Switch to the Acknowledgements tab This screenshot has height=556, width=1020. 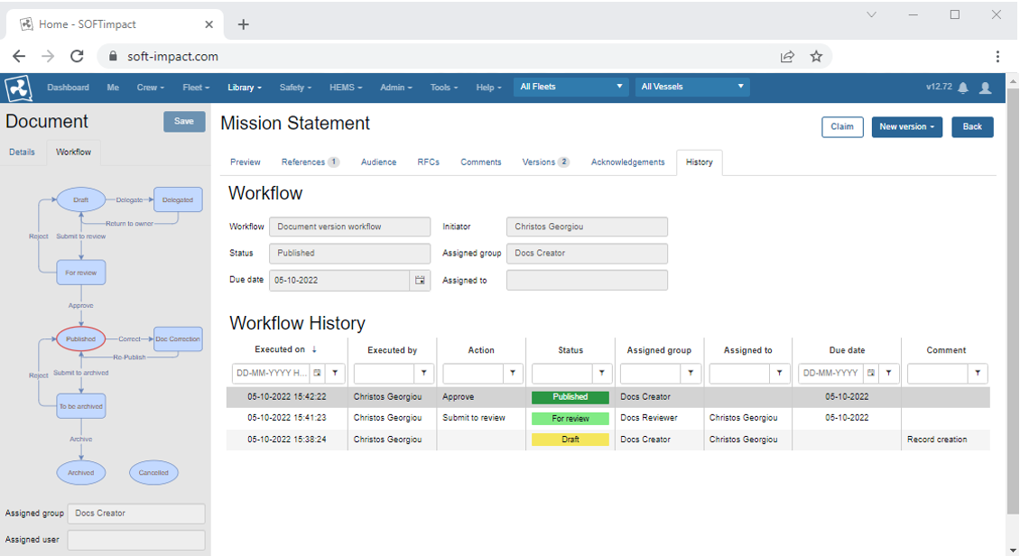pyautogui.click(x=627, y=162)
